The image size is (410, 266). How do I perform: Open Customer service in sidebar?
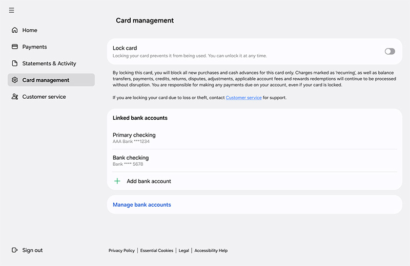(x=44, y=97)
